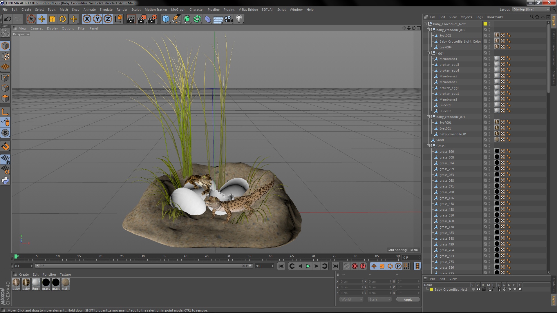Click the Undo arrow icon
This screenshot has width=557, height=313.
(x=8, y=19)
